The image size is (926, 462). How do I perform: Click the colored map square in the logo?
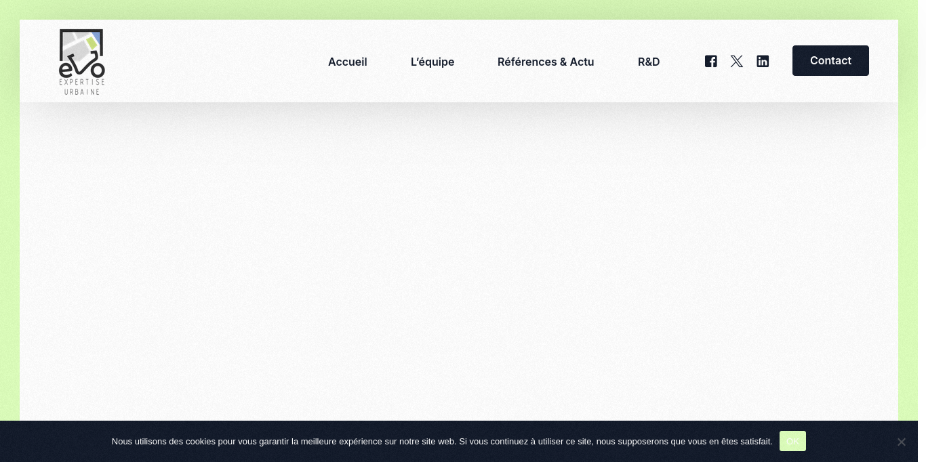(87, 45)
